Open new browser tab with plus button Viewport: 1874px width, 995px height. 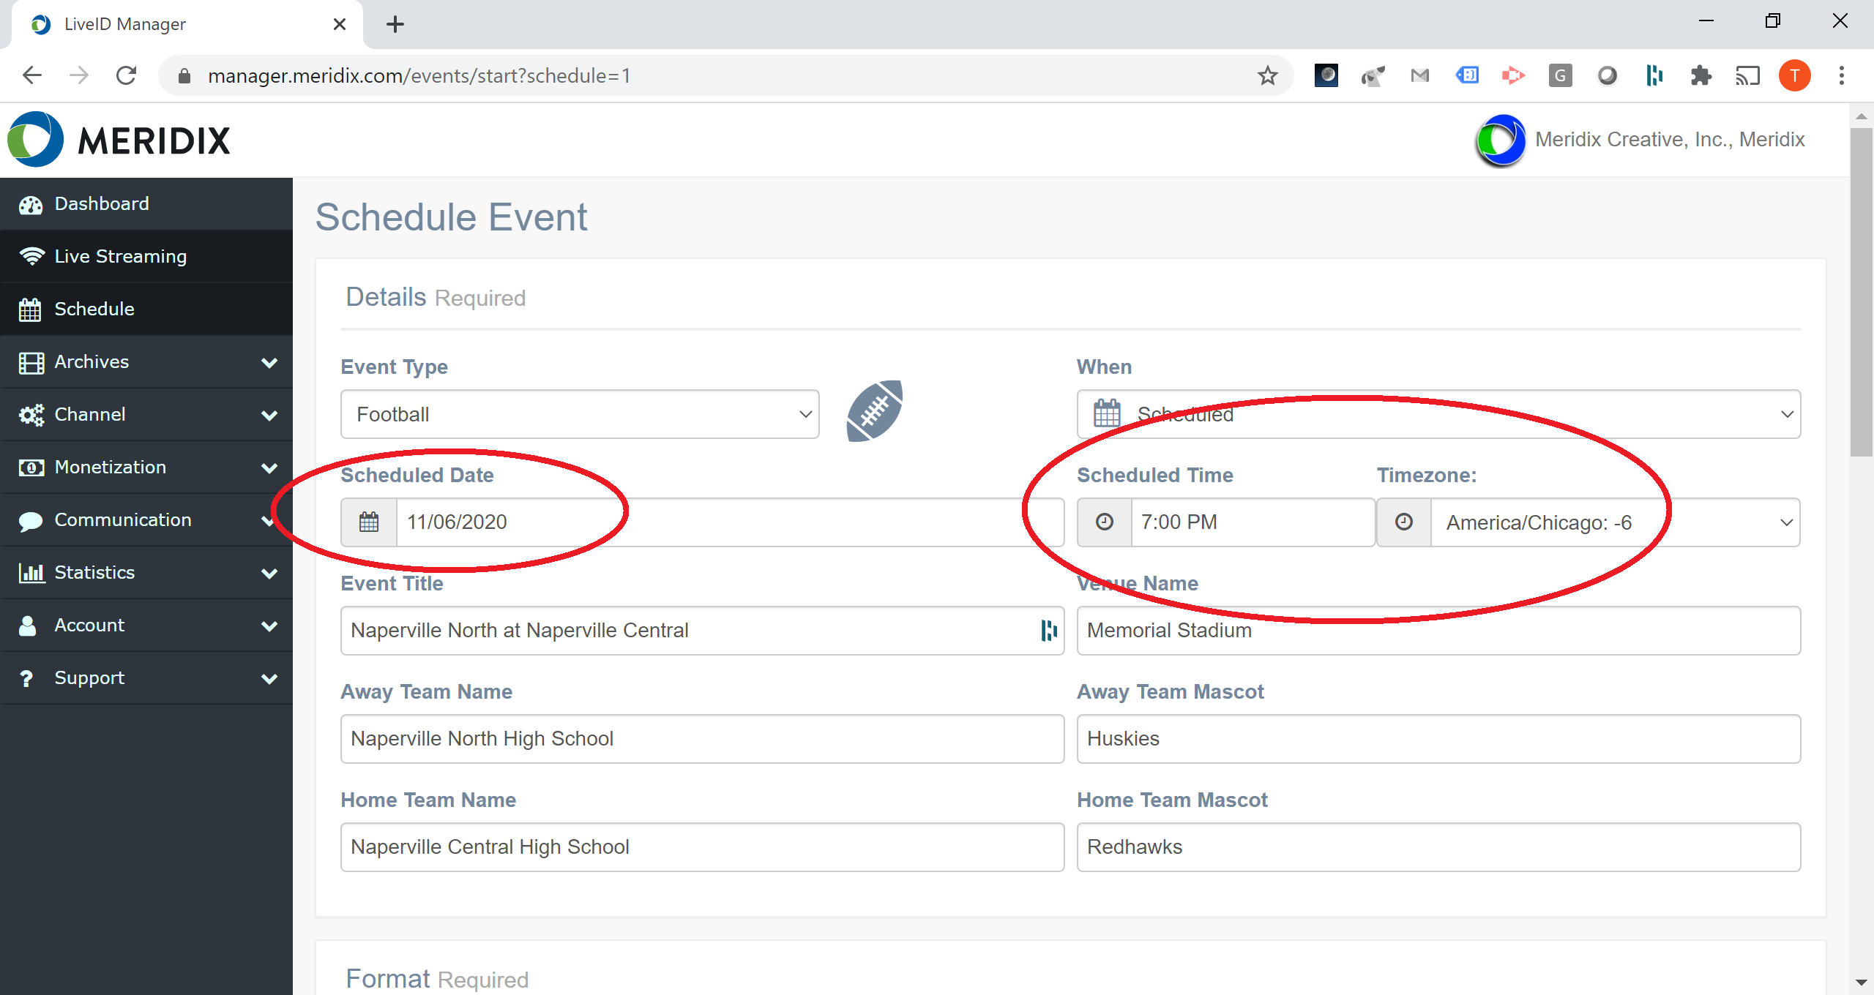395,24
